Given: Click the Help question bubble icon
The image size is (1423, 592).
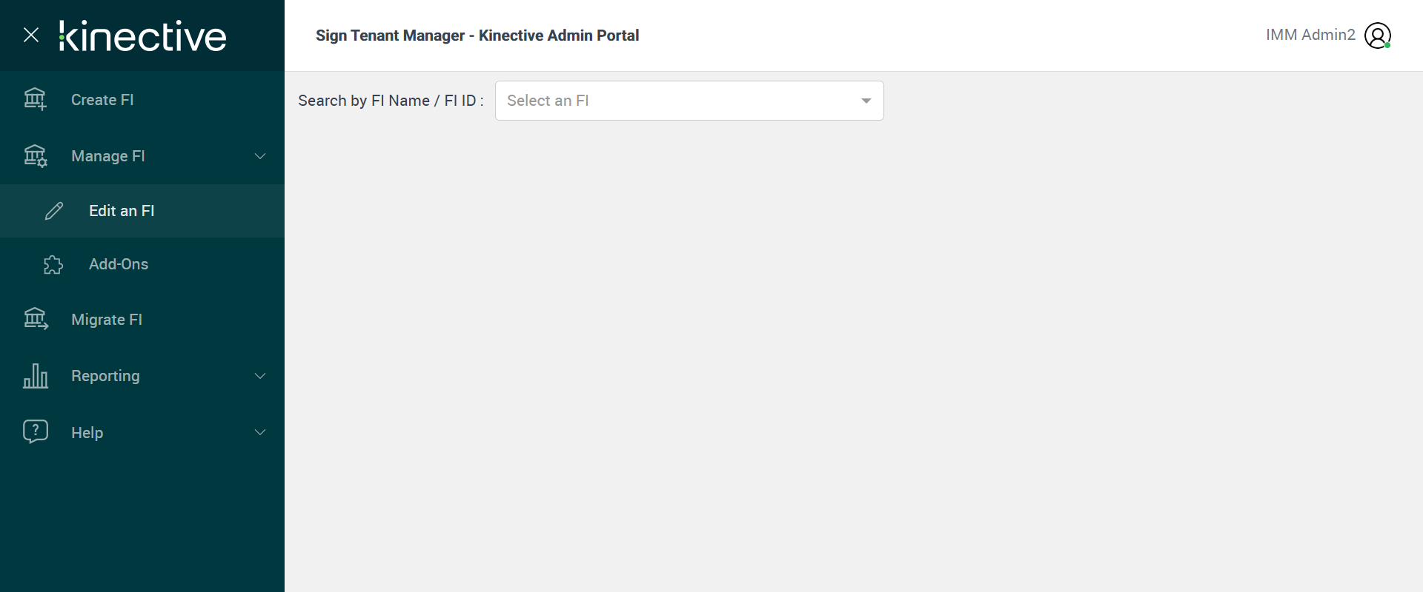Looking at the screenshot, I should pos(36,431).
